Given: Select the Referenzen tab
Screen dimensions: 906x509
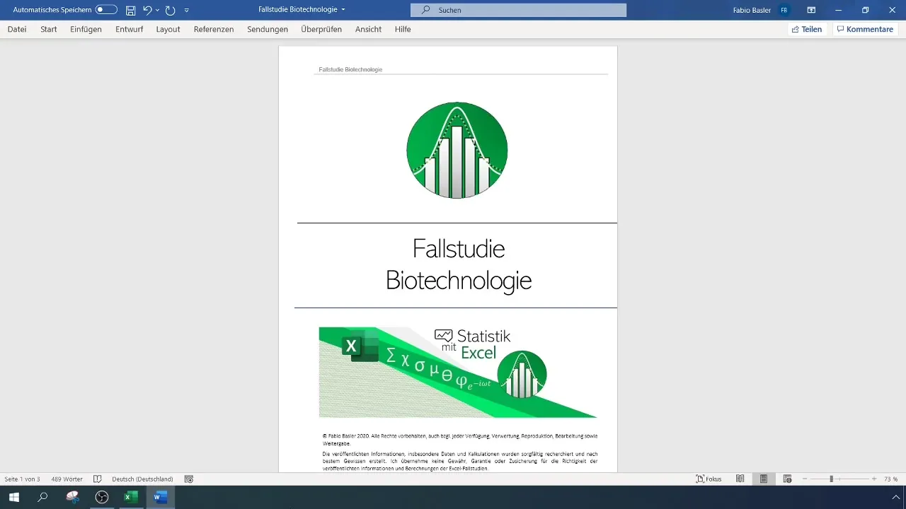Looking at the screenshot, I should (x=214, y=29).
